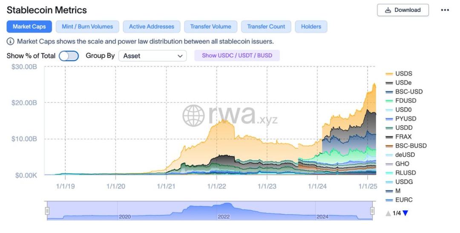Click Show USDC / USDT / BUSD button
The image size is (460, 233).
(x=237, y=55)
